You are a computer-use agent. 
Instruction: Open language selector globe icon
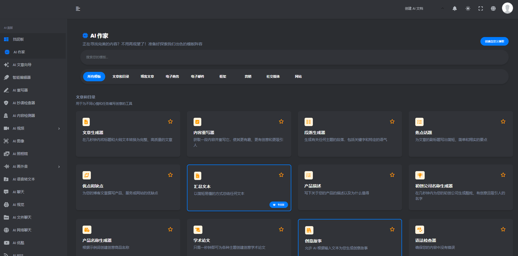pos(493,9)
